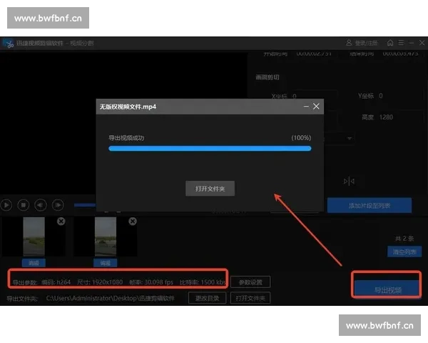Close the 无版权视频文件.mp4 export dialog
Viewport: 428px width, 343px height.
pyautogui.click(x=316, y=106)
